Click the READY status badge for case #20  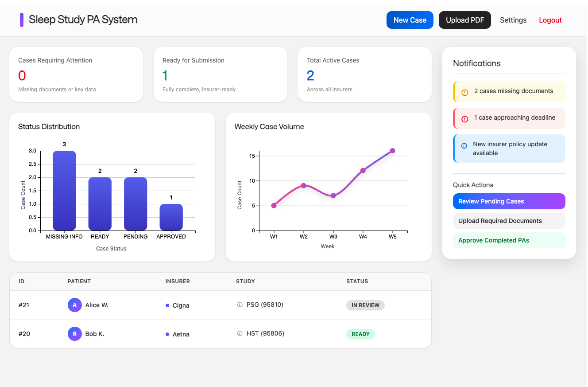[360, 334]
